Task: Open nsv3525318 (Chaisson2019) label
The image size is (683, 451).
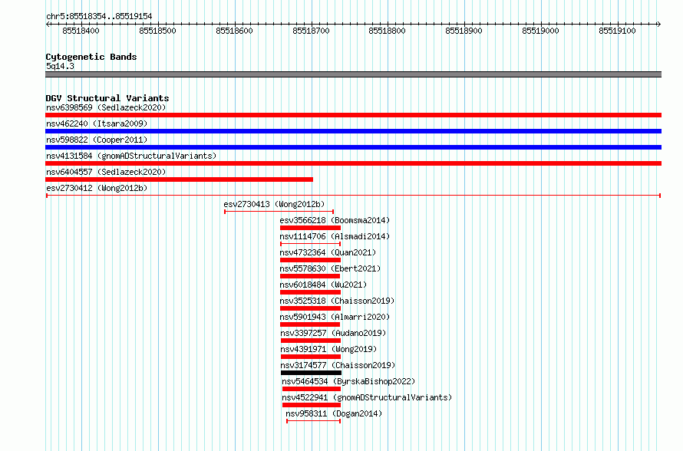Action: [x=337, y=301]
